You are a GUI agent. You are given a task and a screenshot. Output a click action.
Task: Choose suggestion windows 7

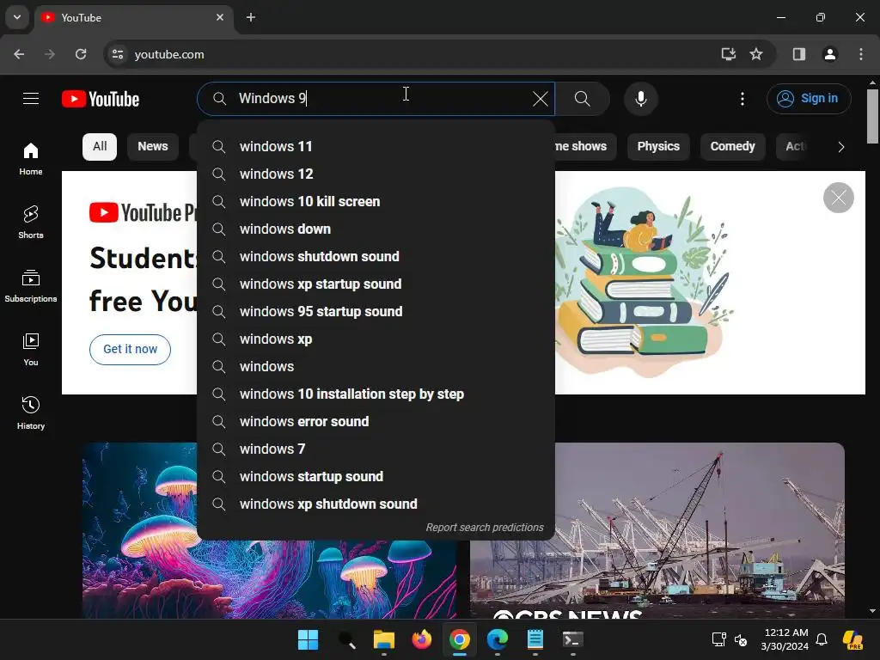point(376,449)
